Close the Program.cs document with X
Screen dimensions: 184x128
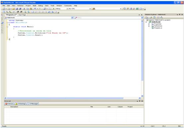point(142,15)
